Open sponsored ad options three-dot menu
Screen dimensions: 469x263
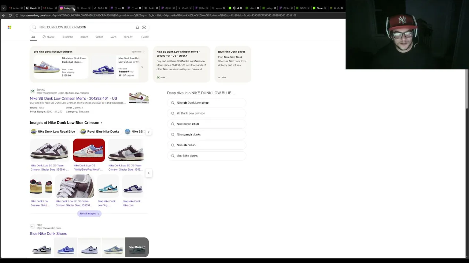click(144, 52)
